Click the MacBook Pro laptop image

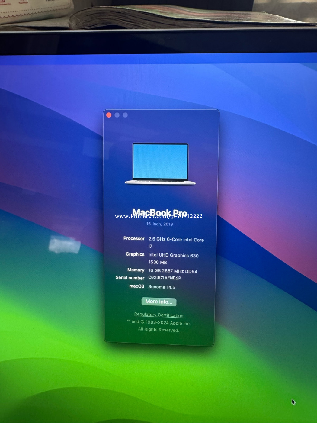160,164
